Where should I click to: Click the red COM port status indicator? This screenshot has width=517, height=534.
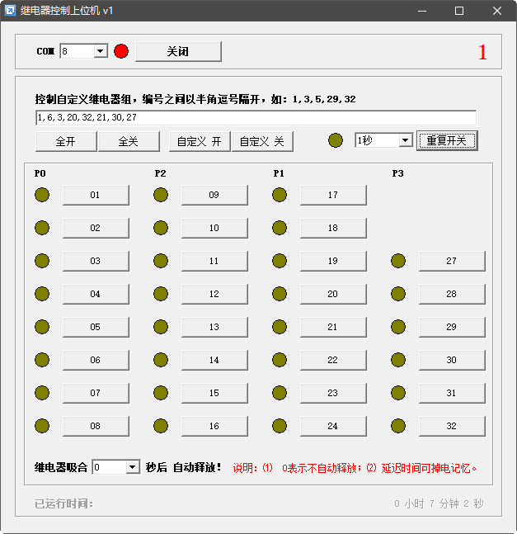tap(121, 51)
